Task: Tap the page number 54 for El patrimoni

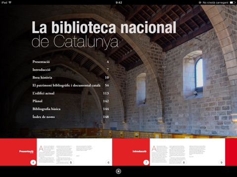Action: coord(107,86)
